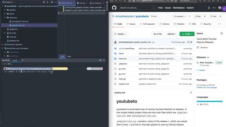
Task: Edit readme.md with pencil icon
Action: pos(191,92)
